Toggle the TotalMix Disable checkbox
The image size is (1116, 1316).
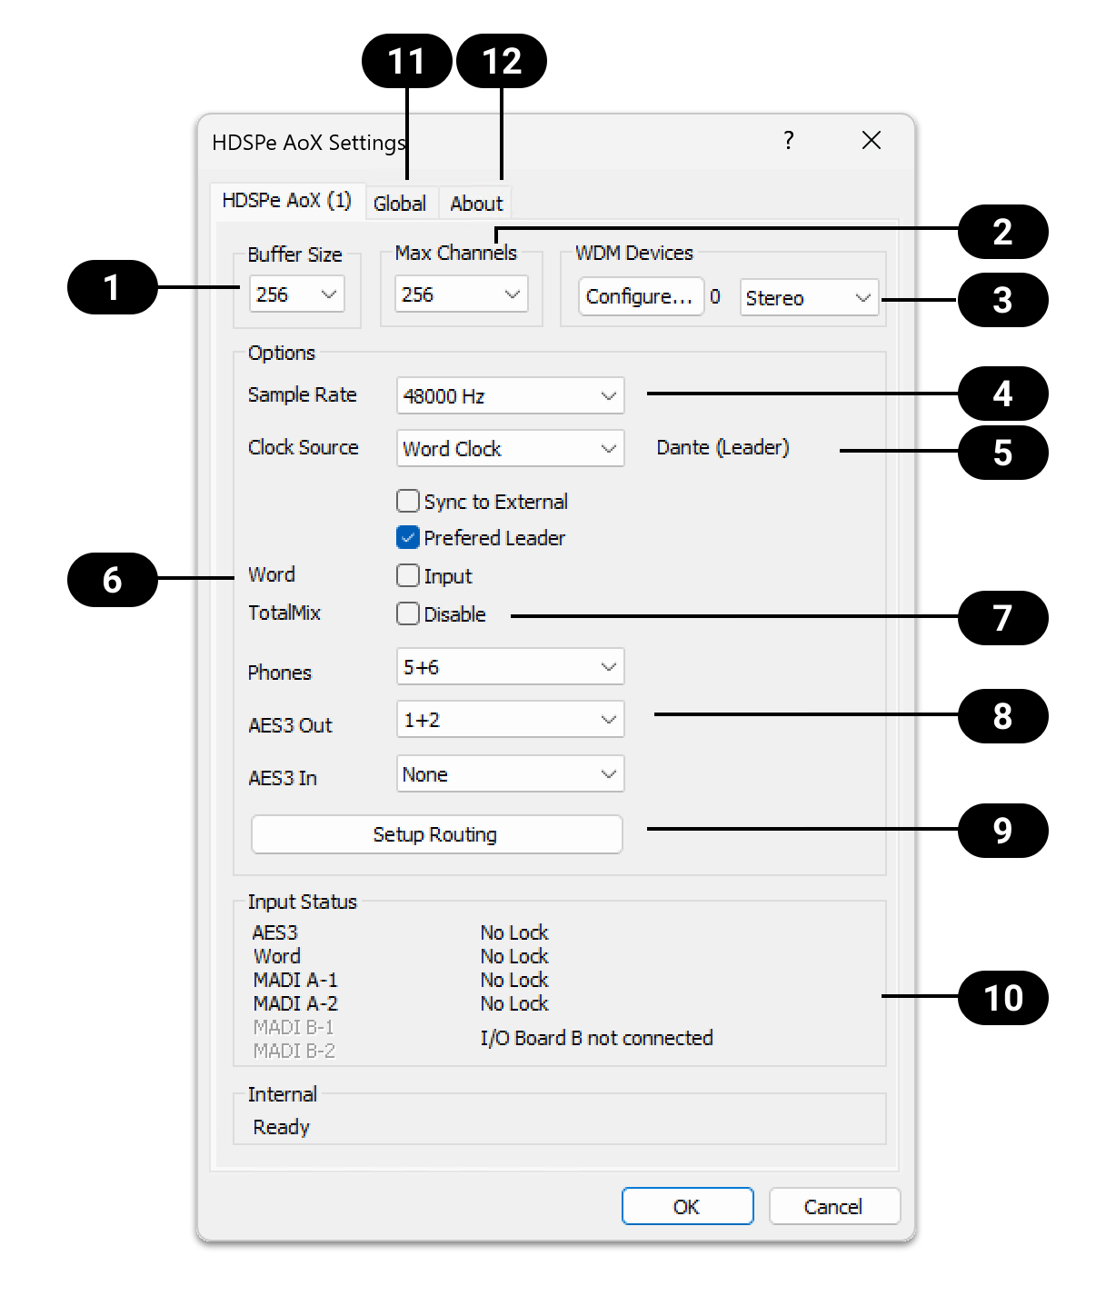(408, 614)
